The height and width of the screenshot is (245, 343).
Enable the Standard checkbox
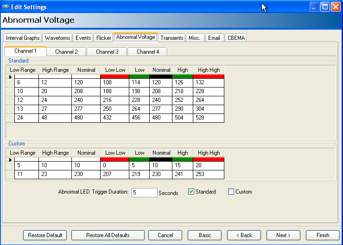tap(191, 192)
